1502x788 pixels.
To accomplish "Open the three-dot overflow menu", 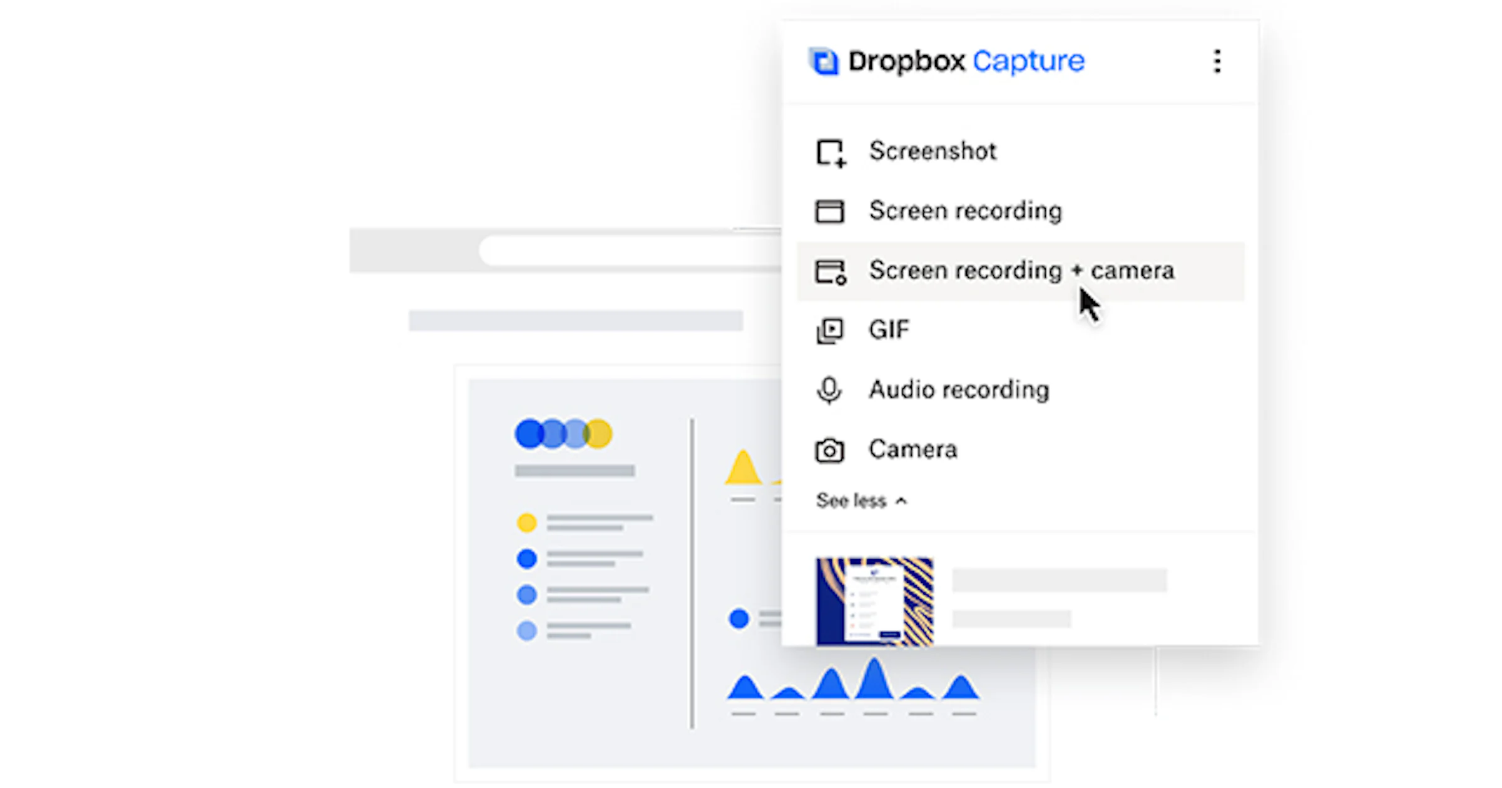I will pyautogui.click(x=1217, y=61).
